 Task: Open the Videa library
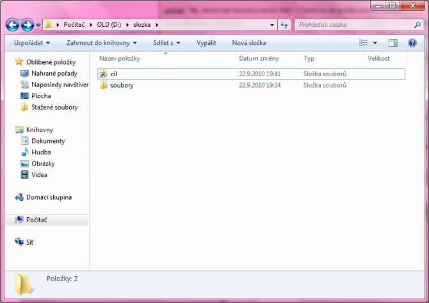click(x=39, y=174)
